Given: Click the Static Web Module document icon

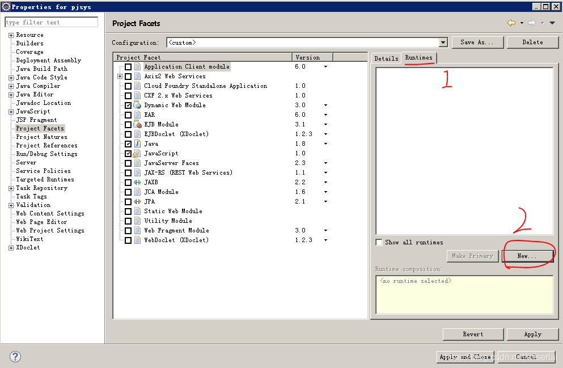Looking at the screenshot, I should [x=137, y=212].
